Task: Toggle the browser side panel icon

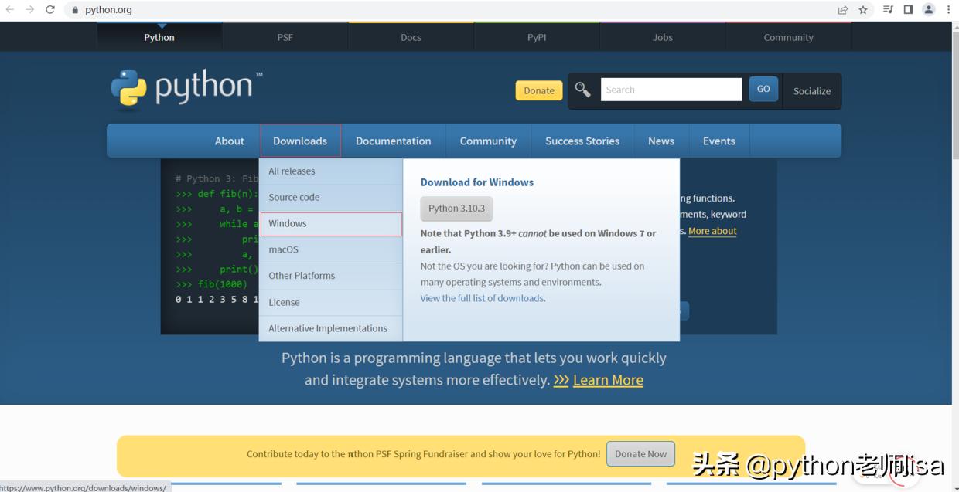Action: pyautogui.click(x=908, y=10)
